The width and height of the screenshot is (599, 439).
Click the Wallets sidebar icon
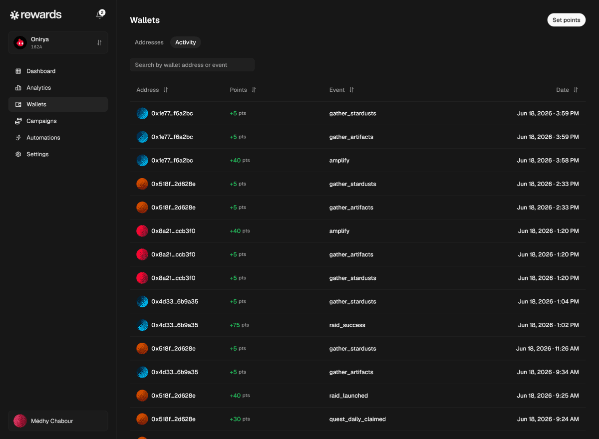(18, 104)
